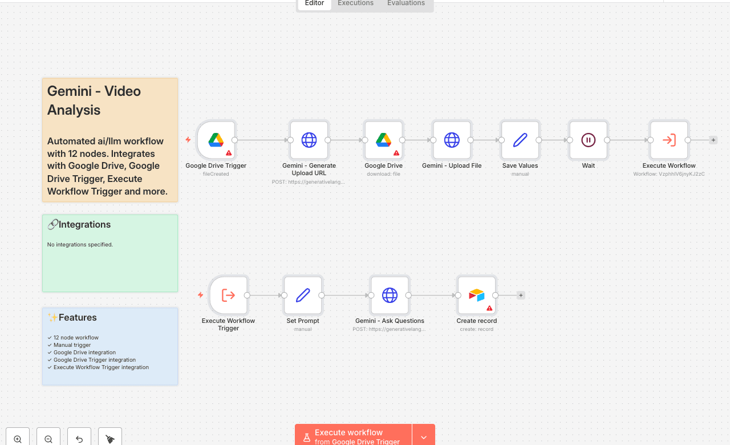Select the Execute Workflow node
This screenshot has width=730, height=445.
[x=669, y=140]
